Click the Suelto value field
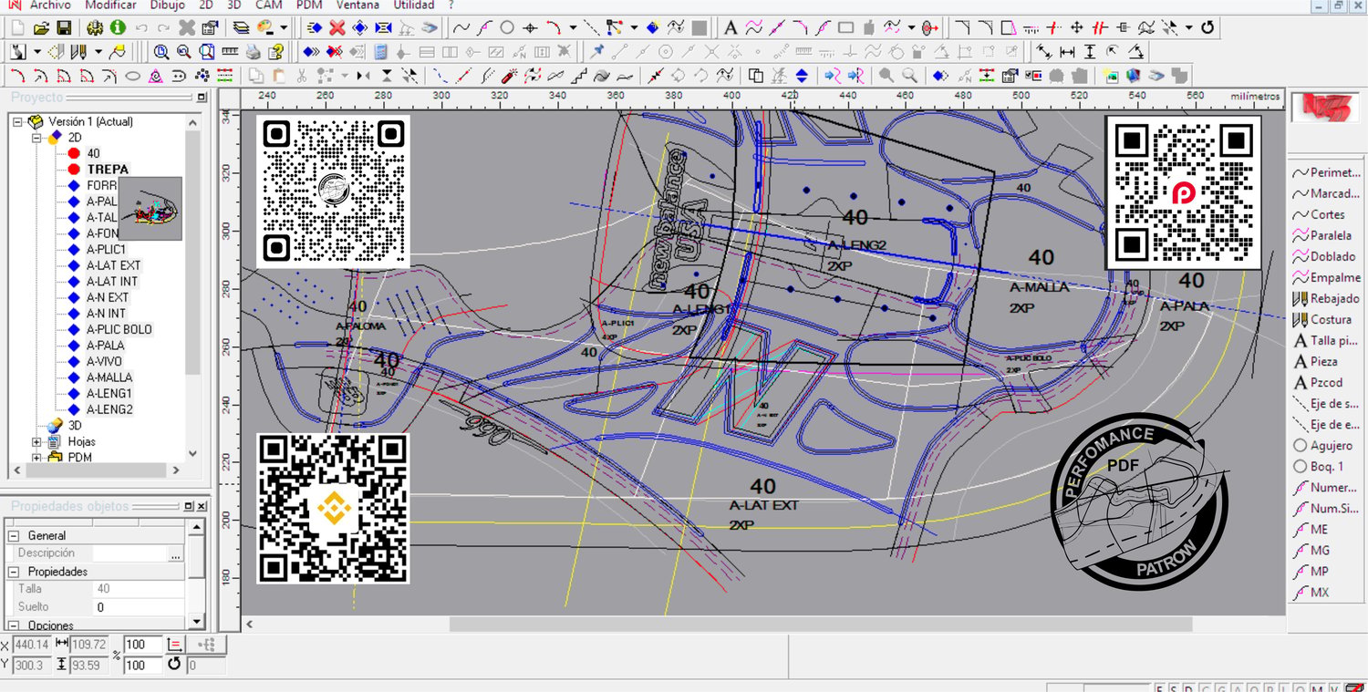The image size is (1368, 692). click(x=139, y=607)
